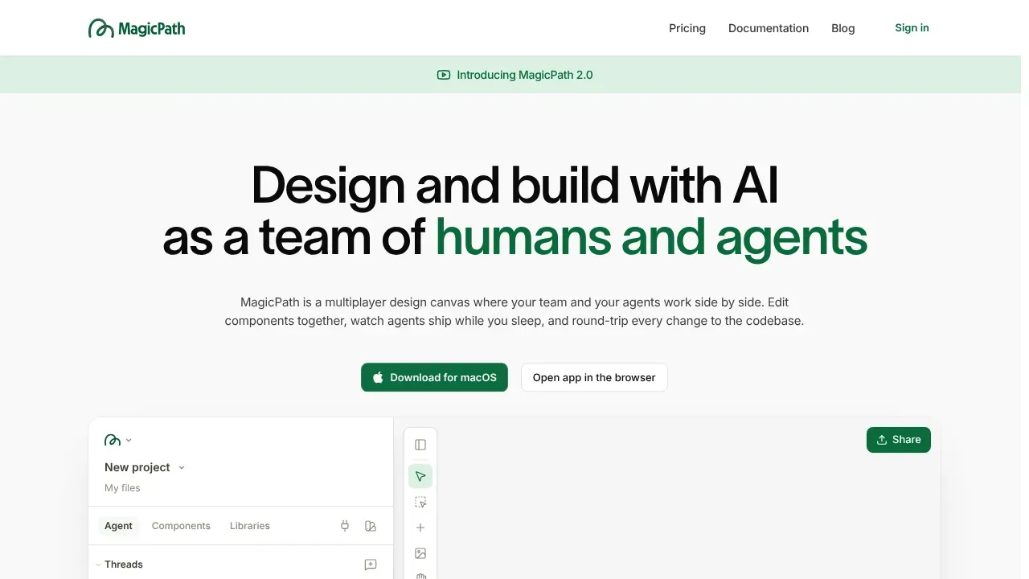Click the MagicPath logo in header
Screen dimensions: 1029x579
137,28
